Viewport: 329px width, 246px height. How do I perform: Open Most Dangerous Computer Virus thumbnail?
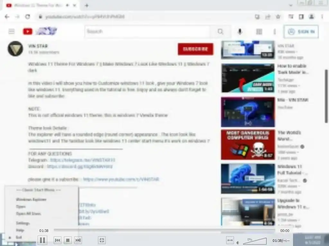click(248, 145)
